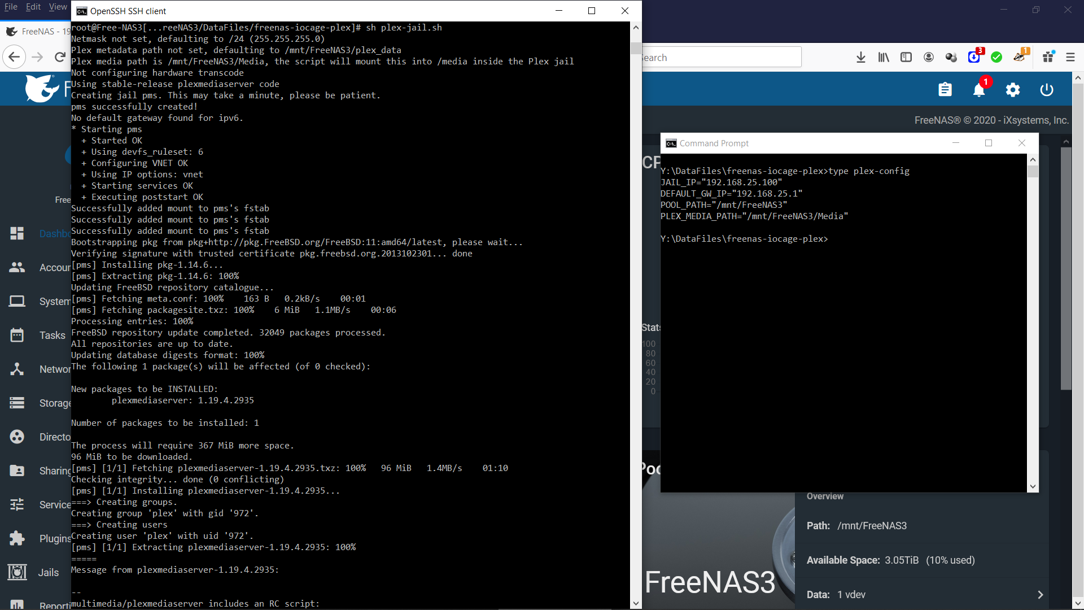Screen dimensions: 1084x610
Task: Click the Accounts people icon in sidebar
Action: (x=17, y=267)
